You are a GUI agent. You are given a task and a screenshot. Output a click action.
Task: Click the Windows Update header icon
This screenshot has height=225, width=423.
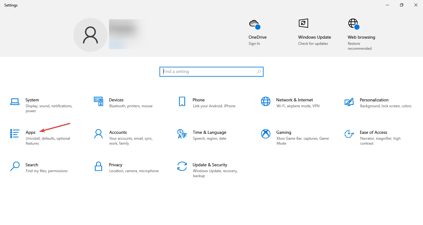(303, 23)
